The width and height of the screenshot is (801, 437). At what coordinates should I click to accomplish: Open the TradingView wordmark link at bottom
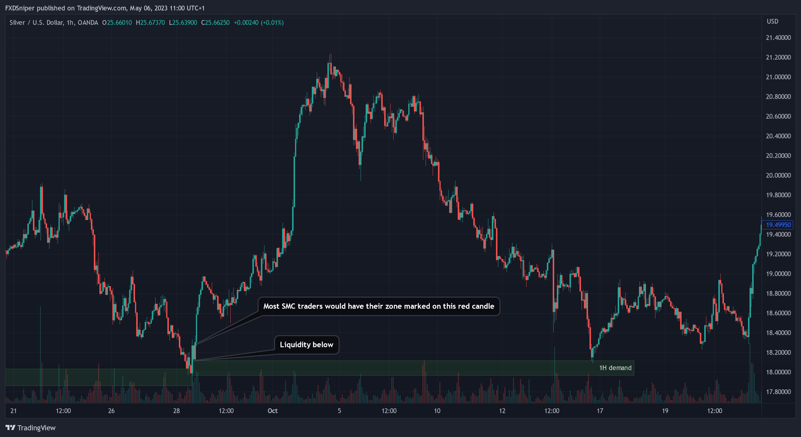pyautogui.click(x=36, y=428)
